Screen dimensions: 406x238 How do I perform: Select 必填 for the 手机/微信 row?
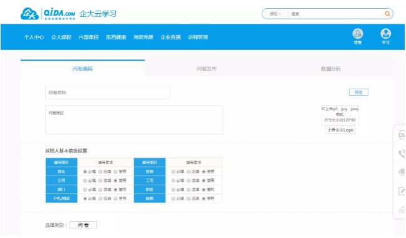85,199
